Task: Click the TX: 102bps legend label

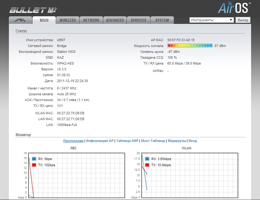Action: [47, 165]
